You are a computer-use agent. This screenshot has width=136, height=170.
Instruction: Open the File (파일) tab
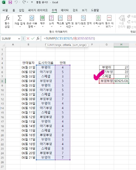(5, 10)
